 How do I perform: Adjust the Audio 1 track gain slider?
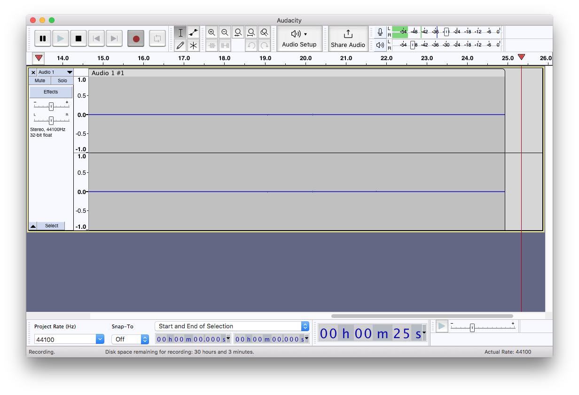pos(51,106)
